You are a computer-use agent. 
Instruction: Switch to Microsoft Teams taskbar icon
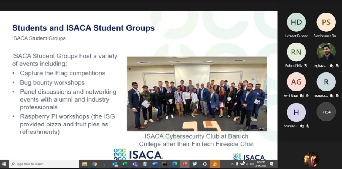(135, 164)
